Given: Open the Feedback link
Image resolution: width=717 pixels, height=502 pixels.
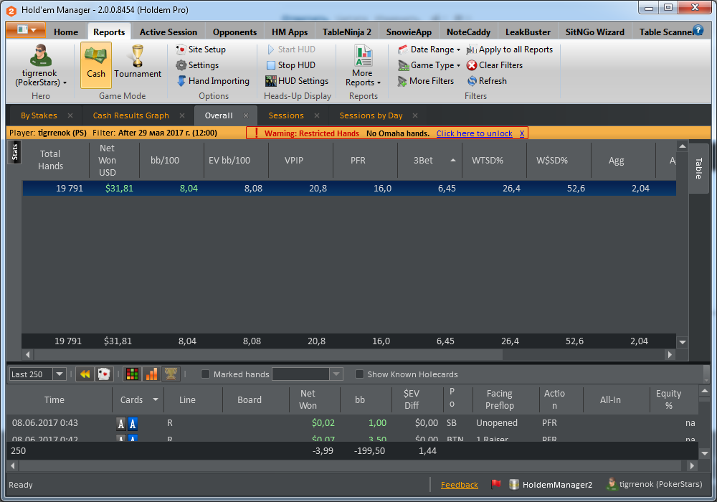Looking at the screenshot, I should coord(459,485).
